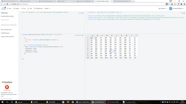Switch to Simulation 2016 tab

pos(29,1)
